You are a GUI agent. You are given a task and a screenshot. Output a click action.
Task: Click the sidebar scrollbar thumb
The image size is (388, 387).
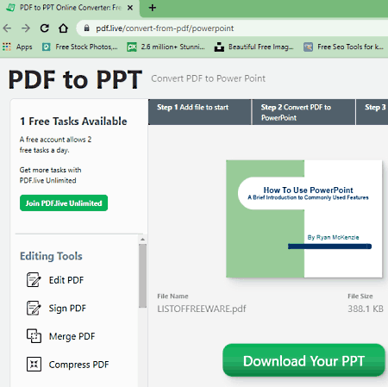point(142,276)
